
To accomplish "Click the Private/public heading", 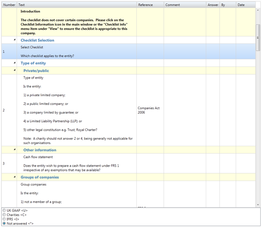I will pyautogui.click(x=36, y=70).
